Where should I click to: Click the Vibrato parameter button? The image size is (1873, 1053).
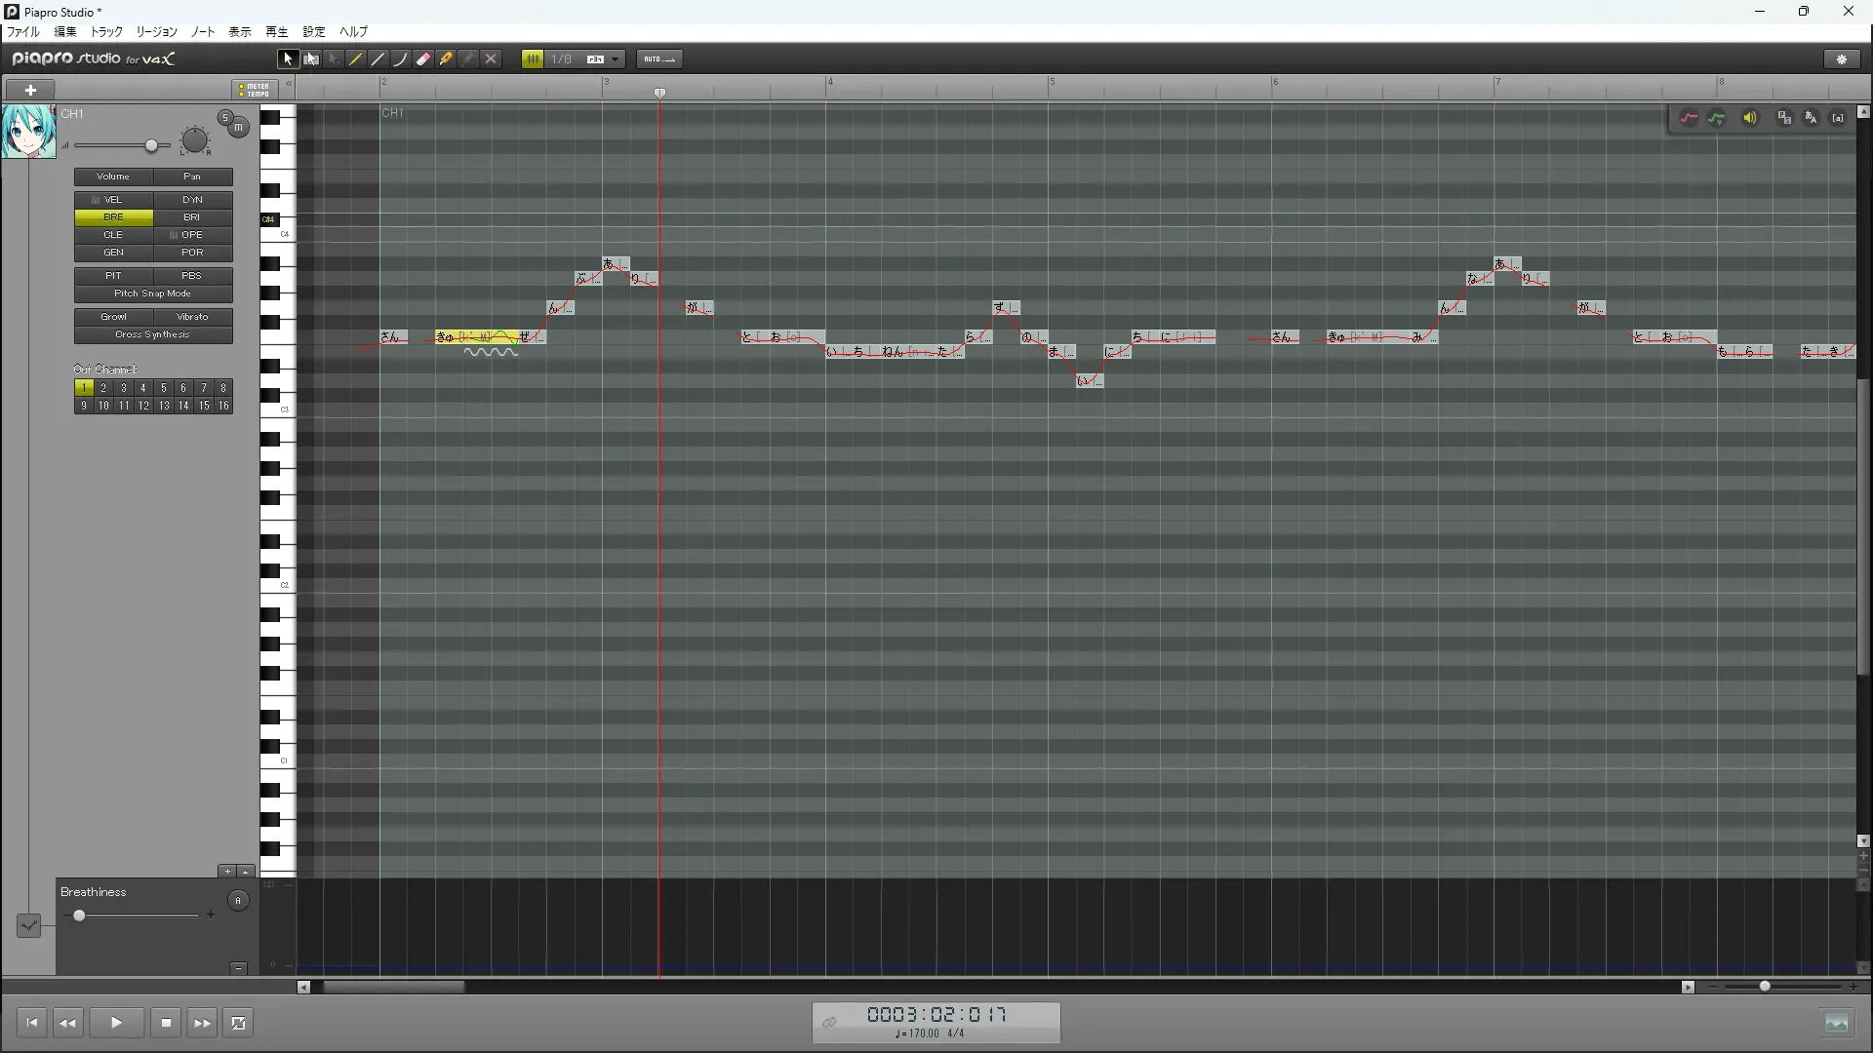pyautogui.click(x=192, y=317)
